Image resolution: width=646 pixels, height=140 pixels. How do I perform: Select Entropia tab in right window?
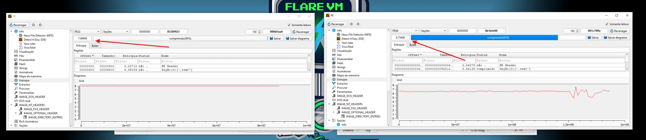[x=399, y=45]
